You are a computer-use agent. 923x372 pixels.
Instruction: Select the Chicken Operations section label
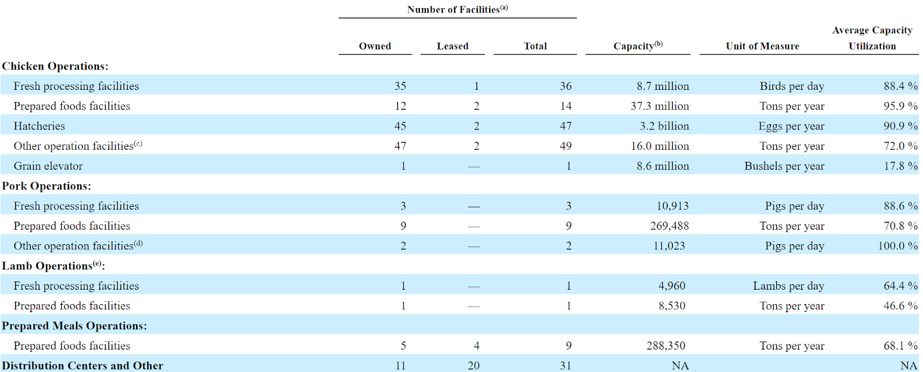tap(55, 66)
